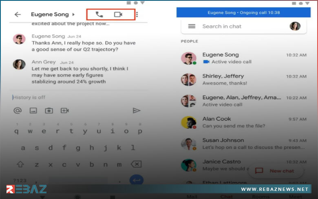
Task: Insert a mention with the @ icon
Action: pyautogui.click(x=18, y=110)
